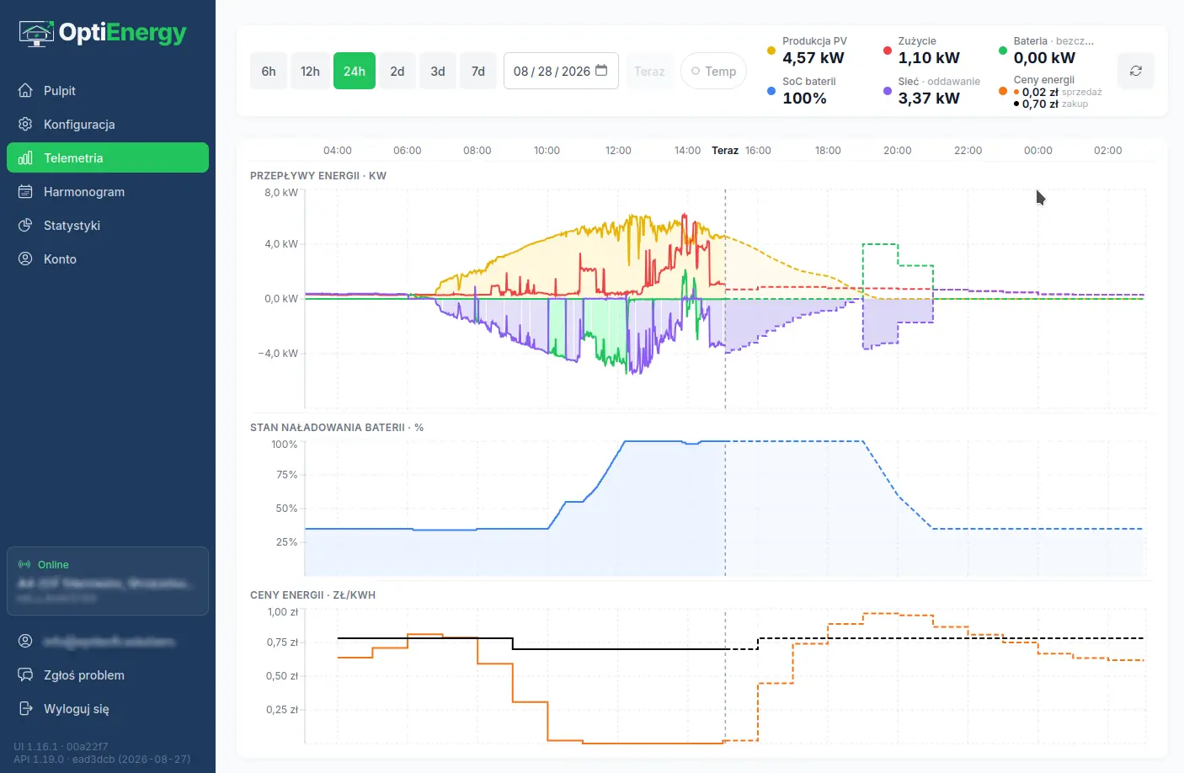Screen dimensions: 1184x773
Task: Open the 08/28/2026 date picker
Action: tap(561, 71)
